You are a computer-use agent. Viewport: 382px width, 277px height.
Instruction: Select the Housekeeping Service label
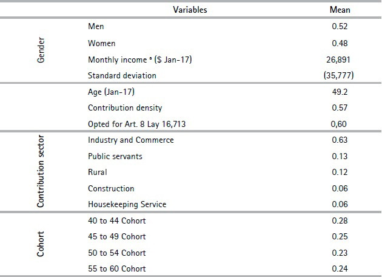(127, 204)
